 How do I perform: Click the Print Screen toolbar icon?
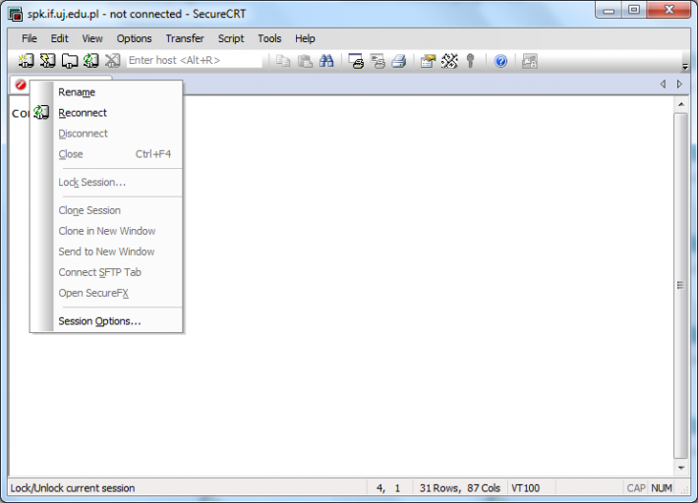pos(356,61)
